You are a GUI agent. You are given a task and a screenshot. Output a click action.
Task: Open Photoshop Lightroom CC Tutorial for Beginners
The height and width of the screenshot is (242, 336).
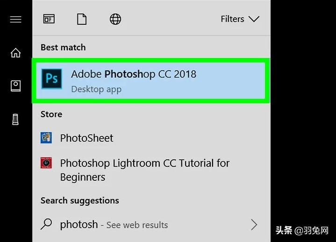151,170
